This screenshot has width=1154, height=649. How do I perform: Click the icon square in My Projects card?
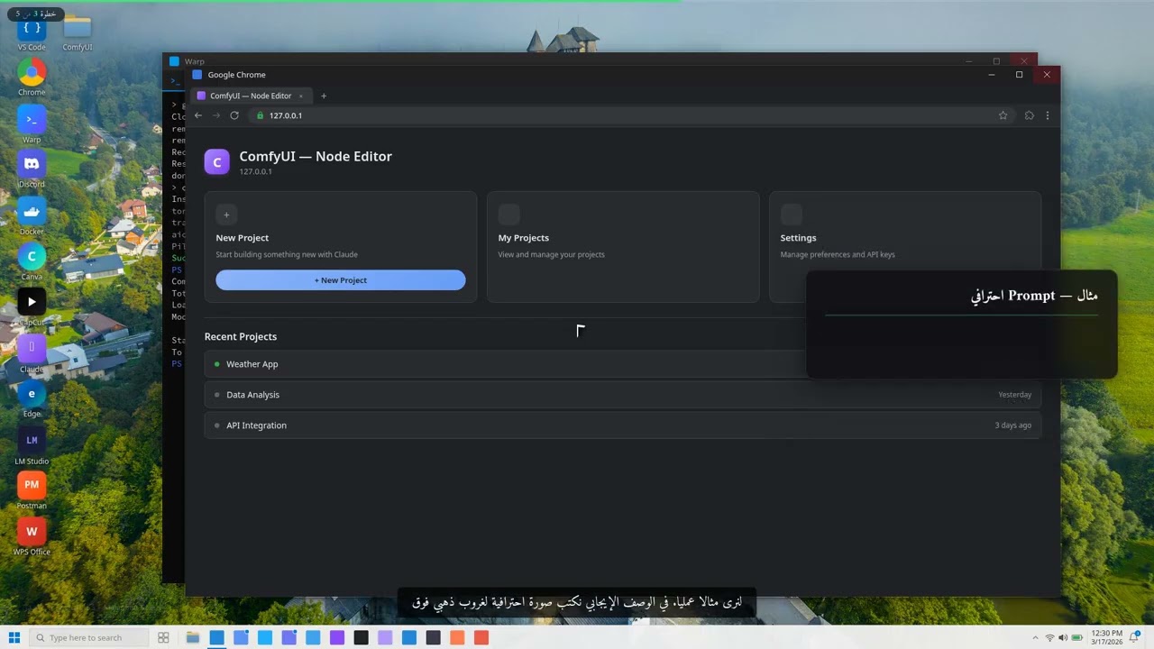coord(508,215)
